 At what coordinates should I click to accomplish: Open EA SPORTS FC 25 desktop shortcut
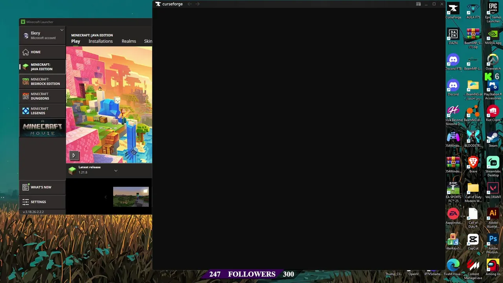point(453,192)
